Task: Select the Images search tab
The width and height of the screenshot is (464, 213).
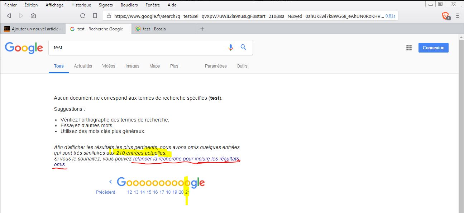Action: pyautogui.click(x=132, y=66)
